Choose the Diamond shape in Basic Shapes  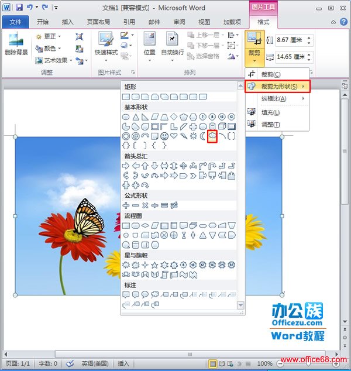[x=174, y=116]
